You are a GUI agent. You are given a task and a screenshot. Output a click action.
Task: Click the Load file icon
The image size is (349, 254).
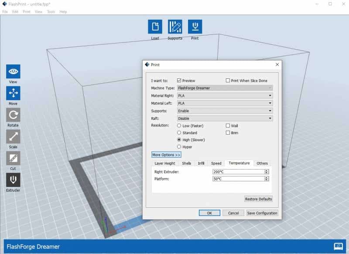(155, 27)
